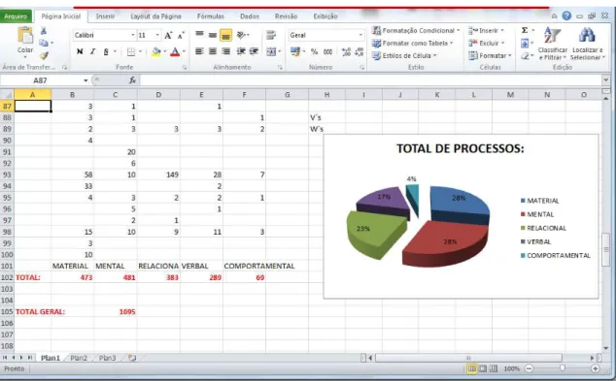Click the Fill down icon in Edição
Image resolution: width=616 pixels, height=381 pixels.
tap(525, 43)
